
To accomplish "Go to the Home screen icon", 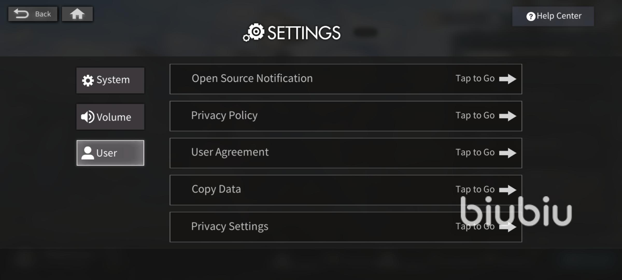I will (77, 14).
